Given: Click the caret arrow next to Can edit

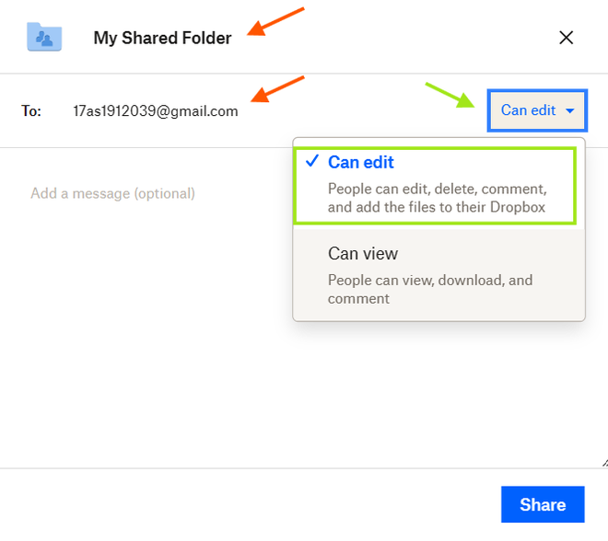Looking at the screenshot, I should point(570,111).
